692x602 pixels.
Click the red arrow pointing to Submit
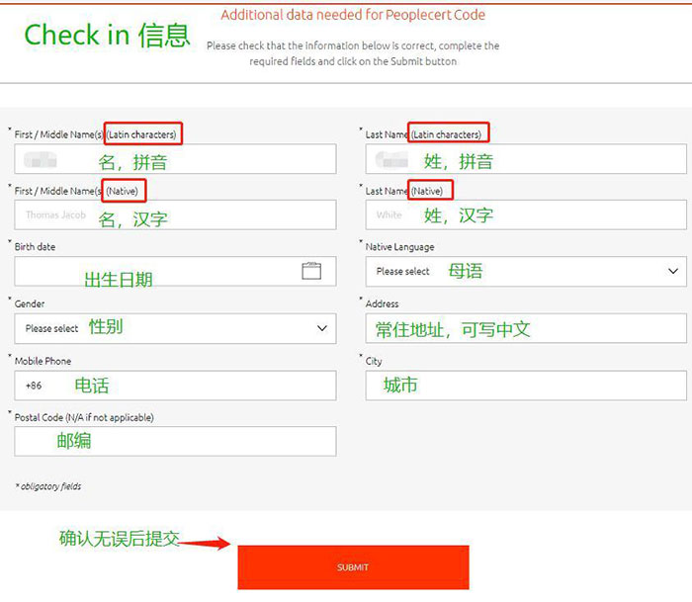[x=206, y=542]
